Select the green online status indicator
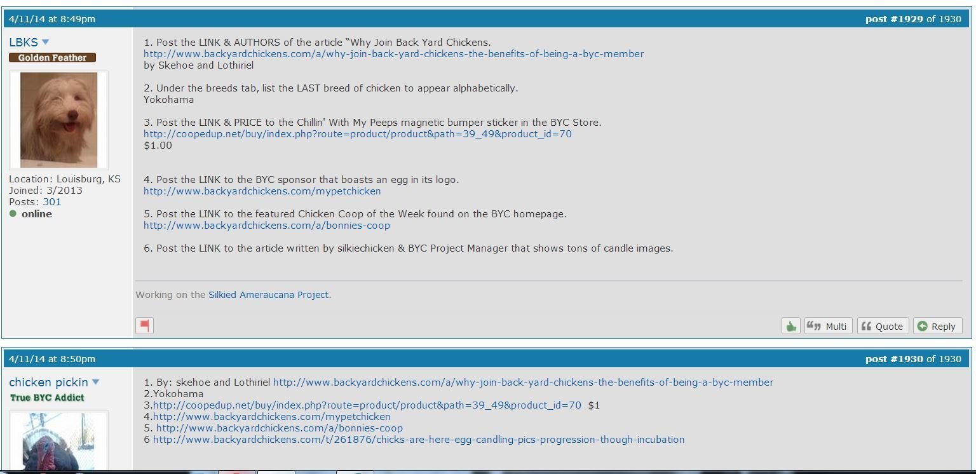This screenshot has width=976, height=474. (x=13, y=213)
